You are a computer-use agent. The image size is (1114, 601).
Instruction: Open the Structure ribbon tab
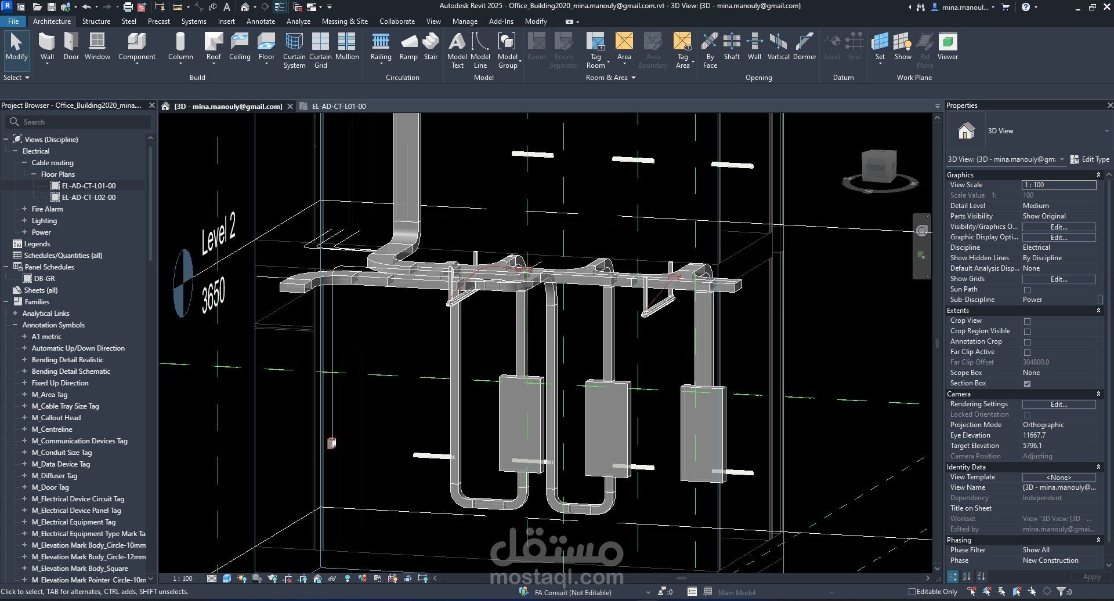96,21
